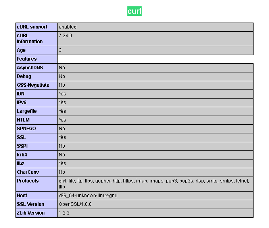This screenshot has width=269, height=228.
Task: Click the green 'curl' heading
Action: pyautogui.click(x=134, y=11)
